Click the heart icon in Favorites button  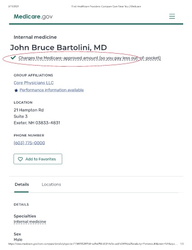point(20,159)
